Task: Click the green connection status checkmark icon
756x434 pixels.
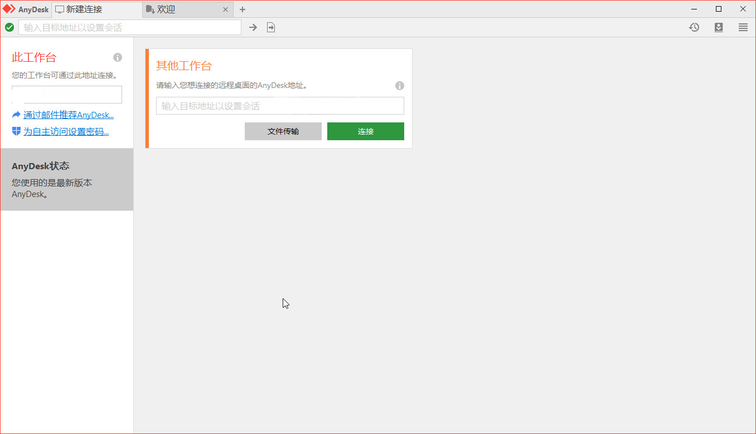Action: 9,27
